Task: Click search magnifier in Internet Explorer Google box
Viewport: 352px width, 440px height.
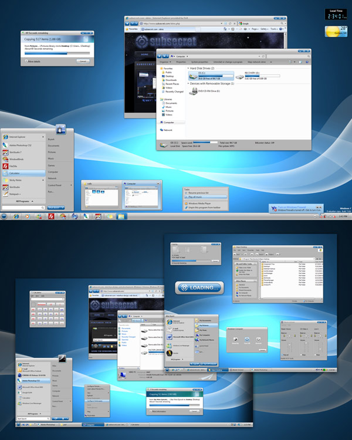Action: (x=282, y=23)
